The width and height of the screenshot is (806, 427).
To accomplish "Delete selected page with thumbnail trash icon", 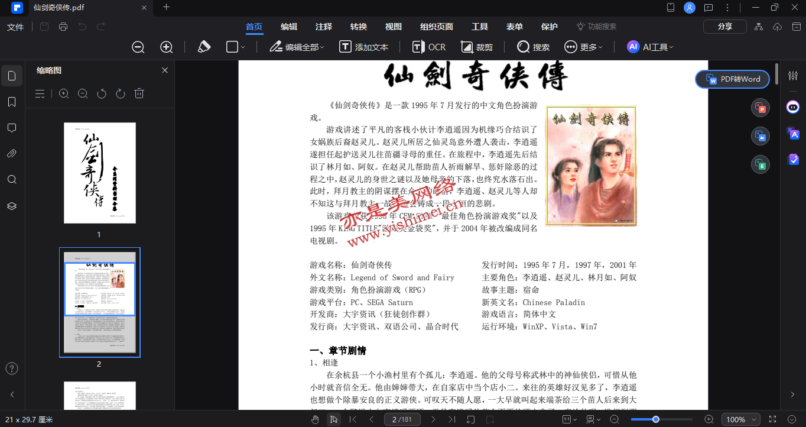I will click(x=139, y=93).
